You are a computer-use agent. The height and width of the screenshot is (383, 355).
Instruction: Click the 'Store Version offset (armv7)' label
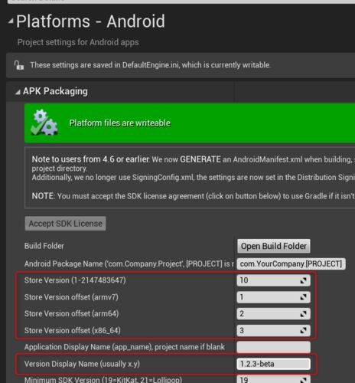point(71,297)
